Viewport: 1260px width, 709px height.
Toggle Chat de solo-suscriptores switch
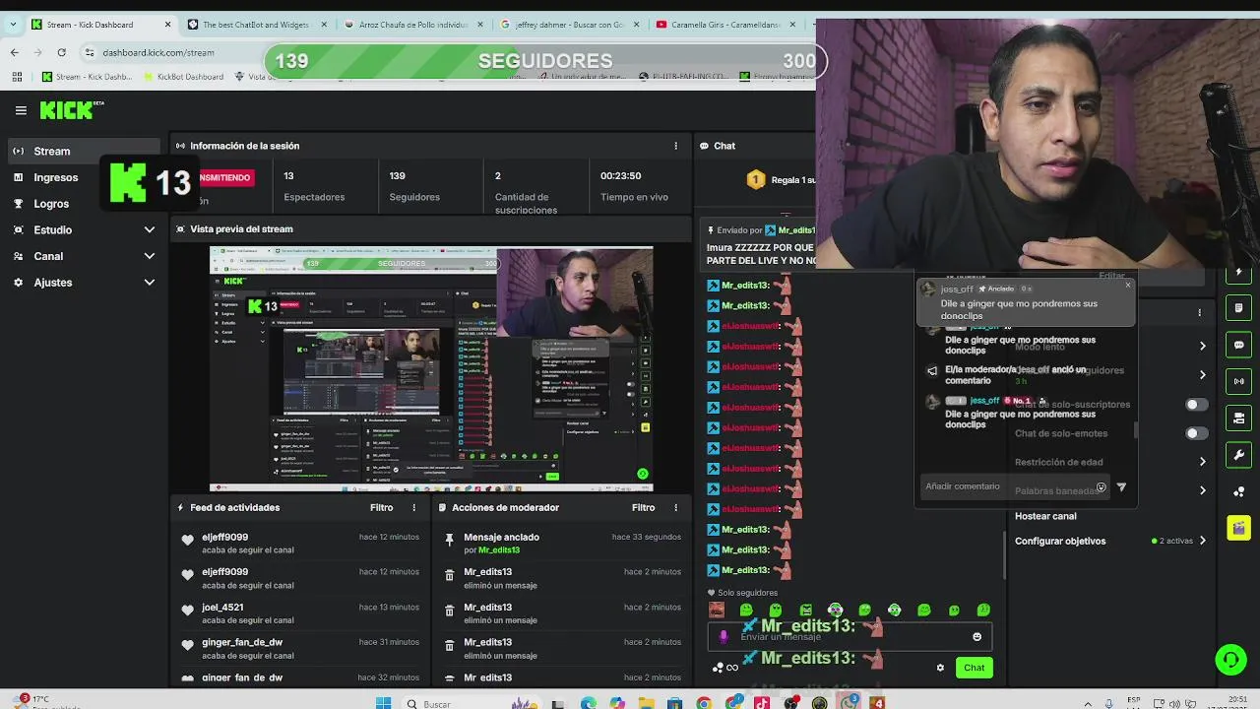[x=1196, y=405]
